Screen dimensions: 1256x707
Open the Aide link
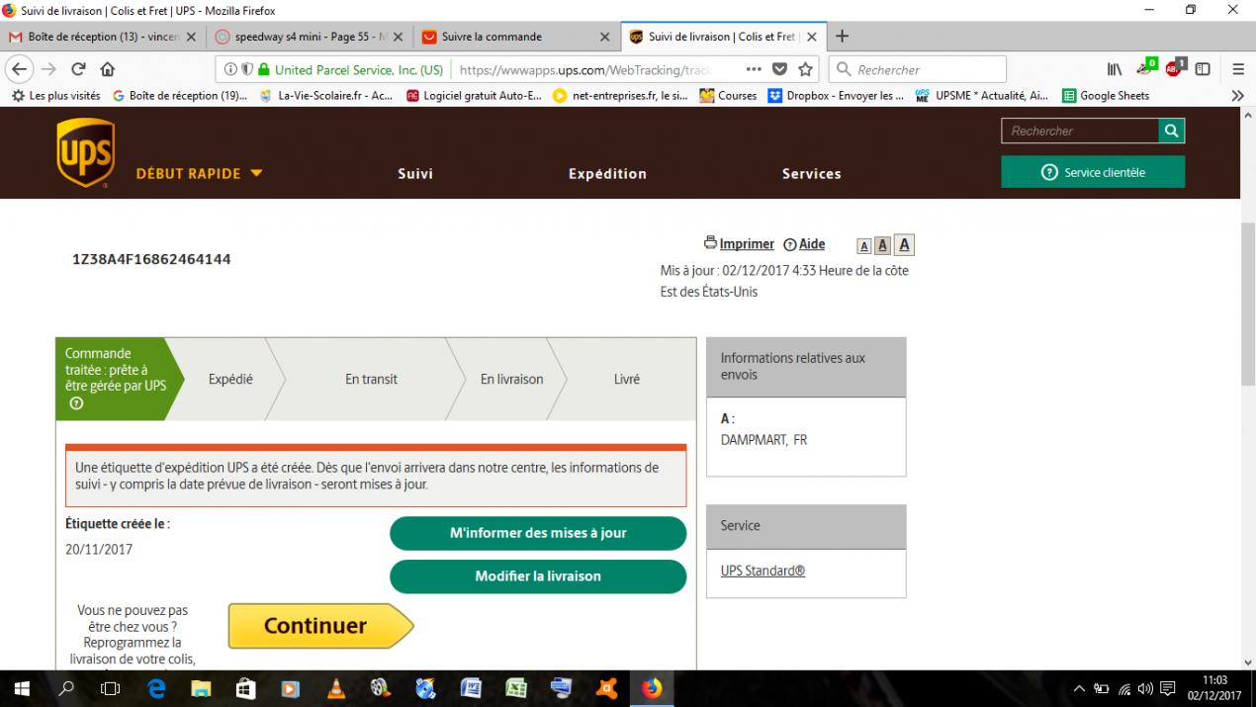(812, 244)
